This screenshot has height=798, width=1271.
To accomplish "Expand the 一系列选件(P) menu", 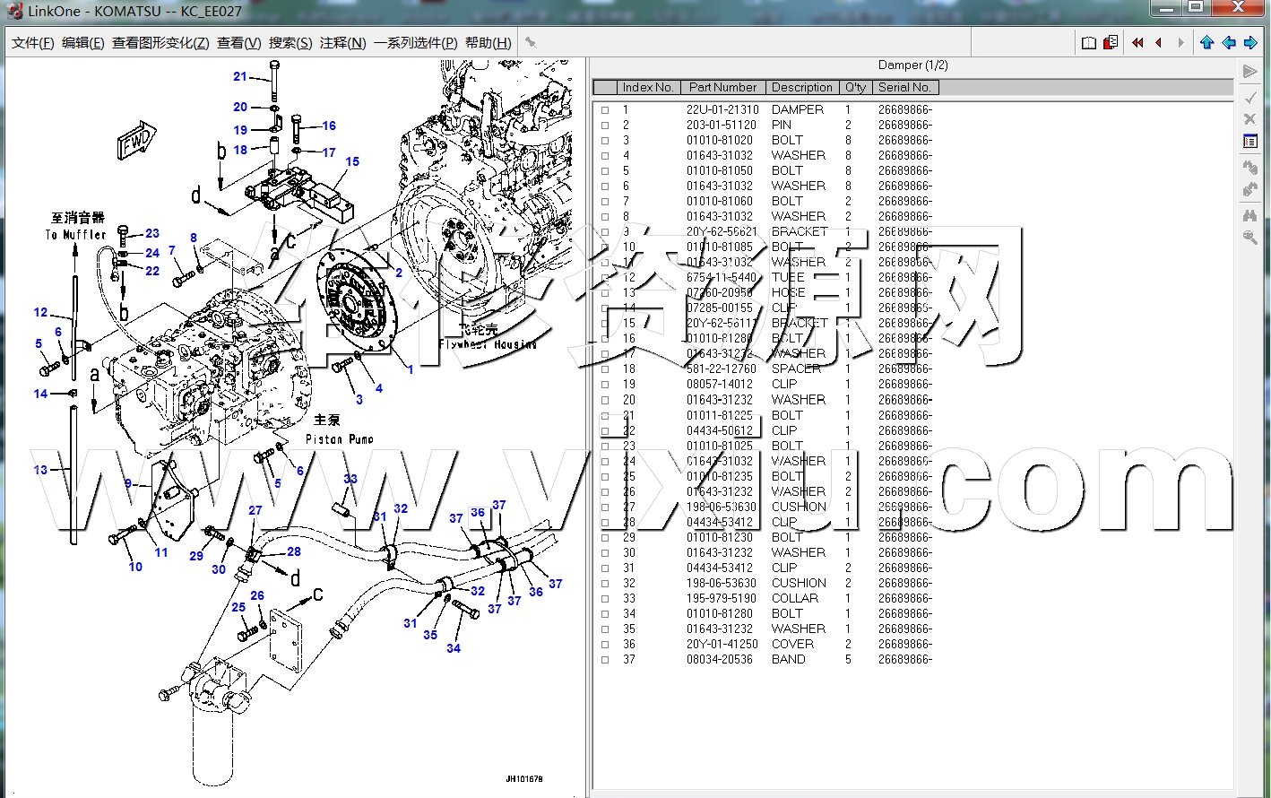I will 415,42.
